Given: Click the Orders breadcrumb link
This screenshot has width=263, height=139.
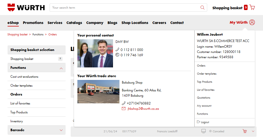Looking at the screenshot, I should [x=52, y=35].
